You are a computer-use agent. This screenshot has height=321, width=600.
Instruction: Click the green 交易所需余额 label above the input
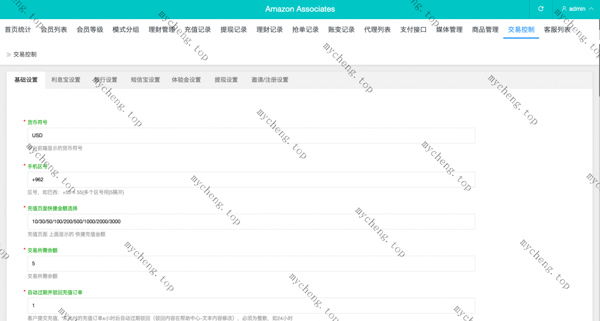(x=43, y=250)
